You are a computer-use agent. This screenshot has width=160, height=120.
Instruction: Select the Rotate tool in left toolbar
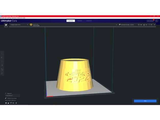tap(3, 61)
